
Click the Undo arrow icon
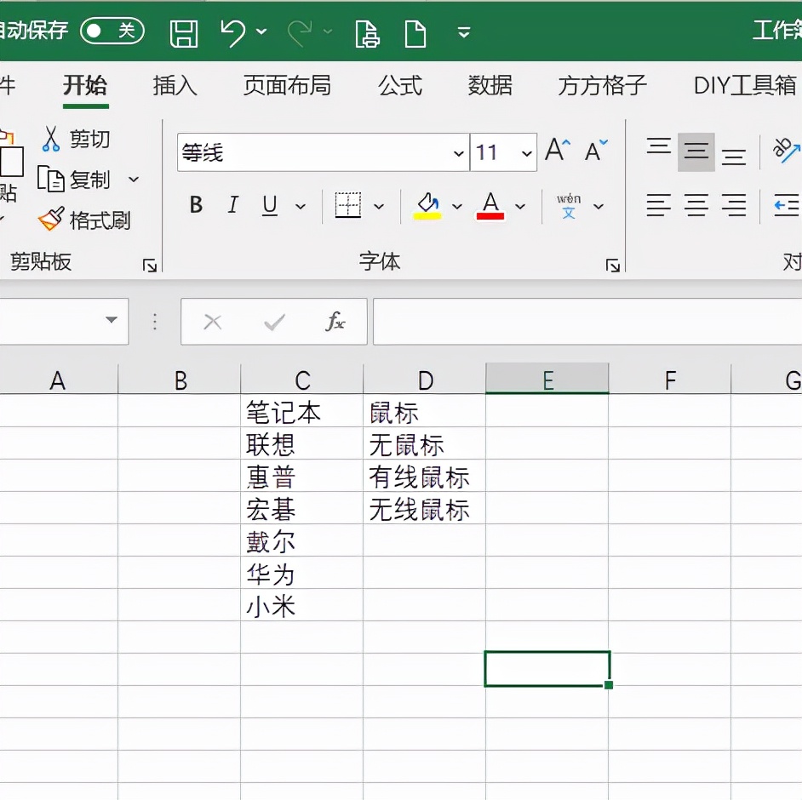tap(232, 32)
